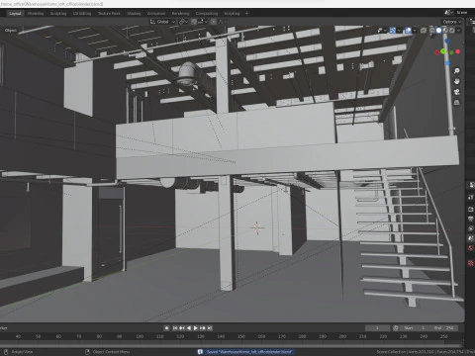Click the current frame number field
This screenshot has height=356, width=475.
pos(377,328)
